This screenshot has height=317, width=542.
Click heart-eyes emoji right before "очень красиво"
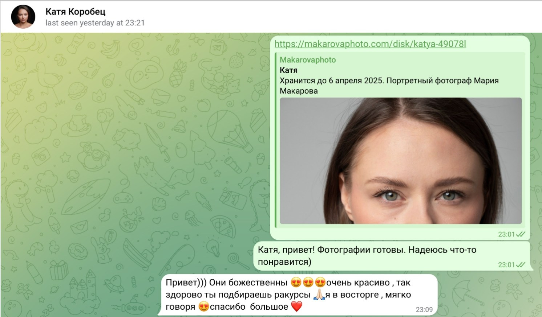(320, 283)
